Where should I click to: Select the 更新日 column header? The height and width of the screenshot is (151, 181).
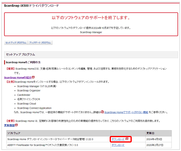pyautogui.click(x=158, y=133)
